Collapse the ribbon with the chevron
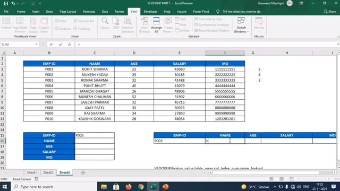The width and height of the screenshot is (340, 191). point(338,37)
